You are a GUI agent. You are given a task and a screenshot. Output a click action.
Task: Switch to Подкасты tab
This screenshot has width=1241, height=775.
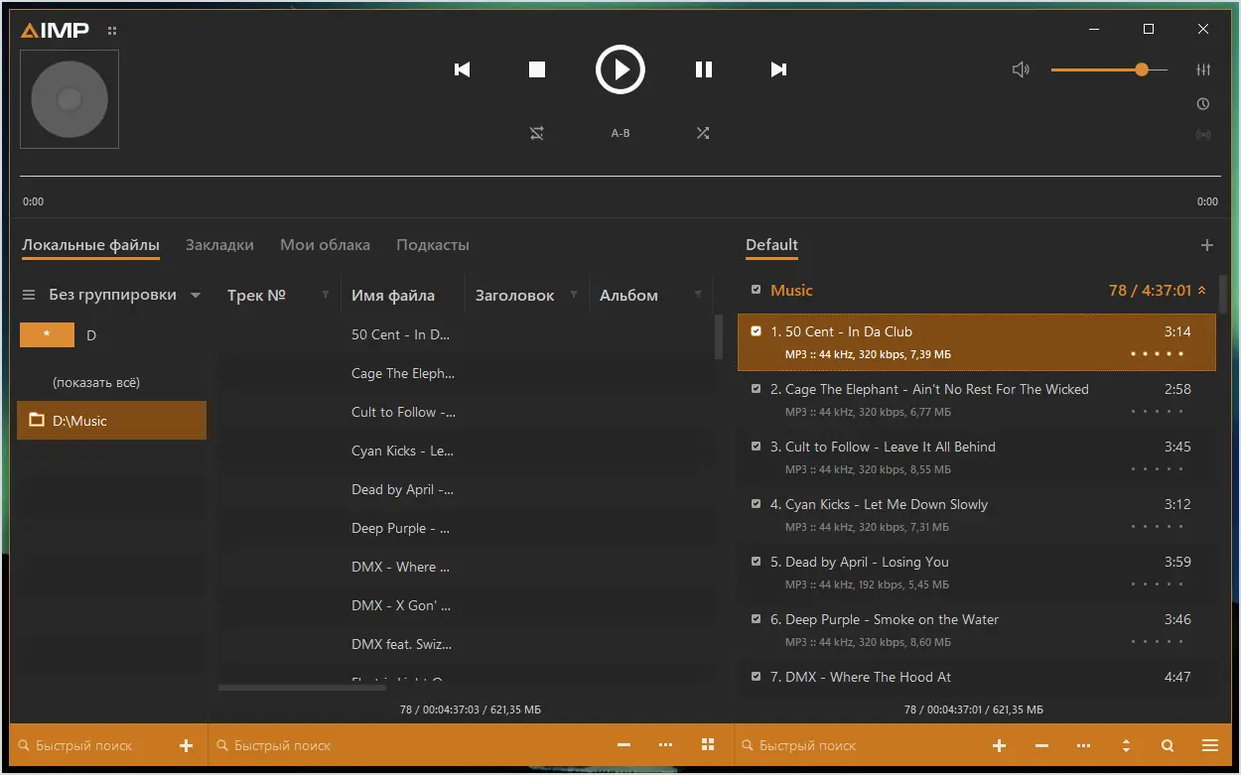point(433,245)
